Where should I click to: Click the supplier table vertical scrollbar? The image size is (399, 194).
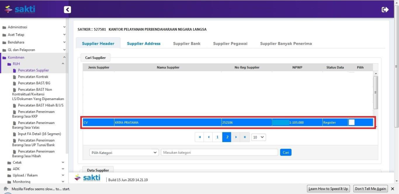[x=376, y=92]
